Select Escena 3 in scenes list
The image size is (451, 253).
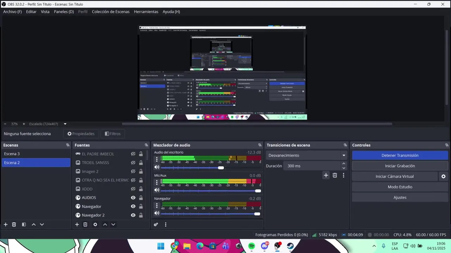tap(36, 154)
